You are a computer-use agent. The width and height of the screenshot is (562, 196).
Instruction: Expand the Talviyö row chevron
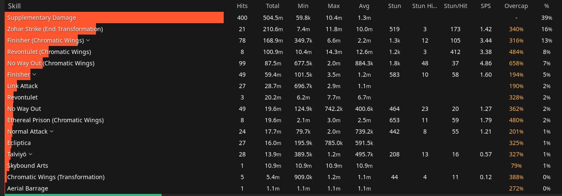pyautogui.click(x=30, y=154)
